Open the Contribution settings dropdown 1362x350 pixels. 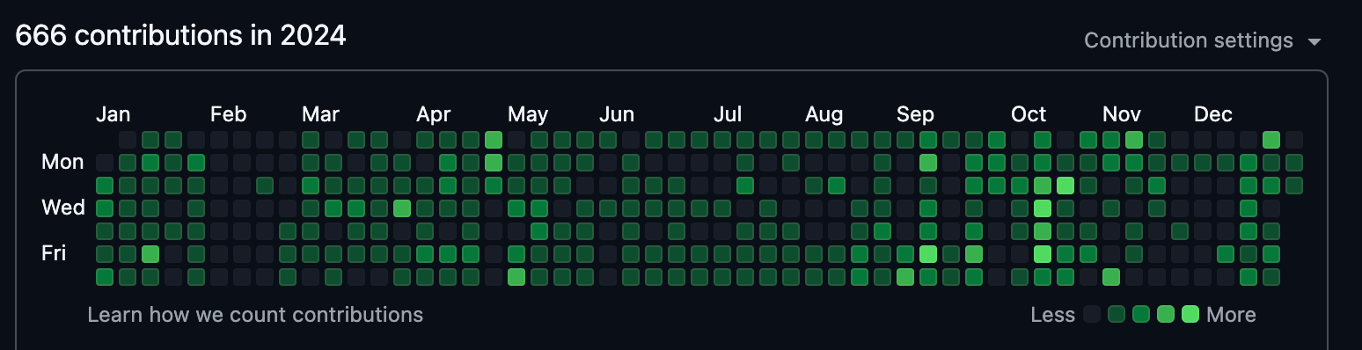(x=1203, y=40)
